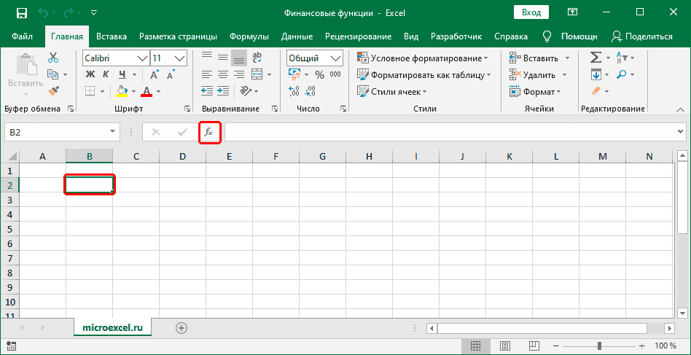Click the Merge and Center icon
The image size is (691, 355).
tap(257, 74)
